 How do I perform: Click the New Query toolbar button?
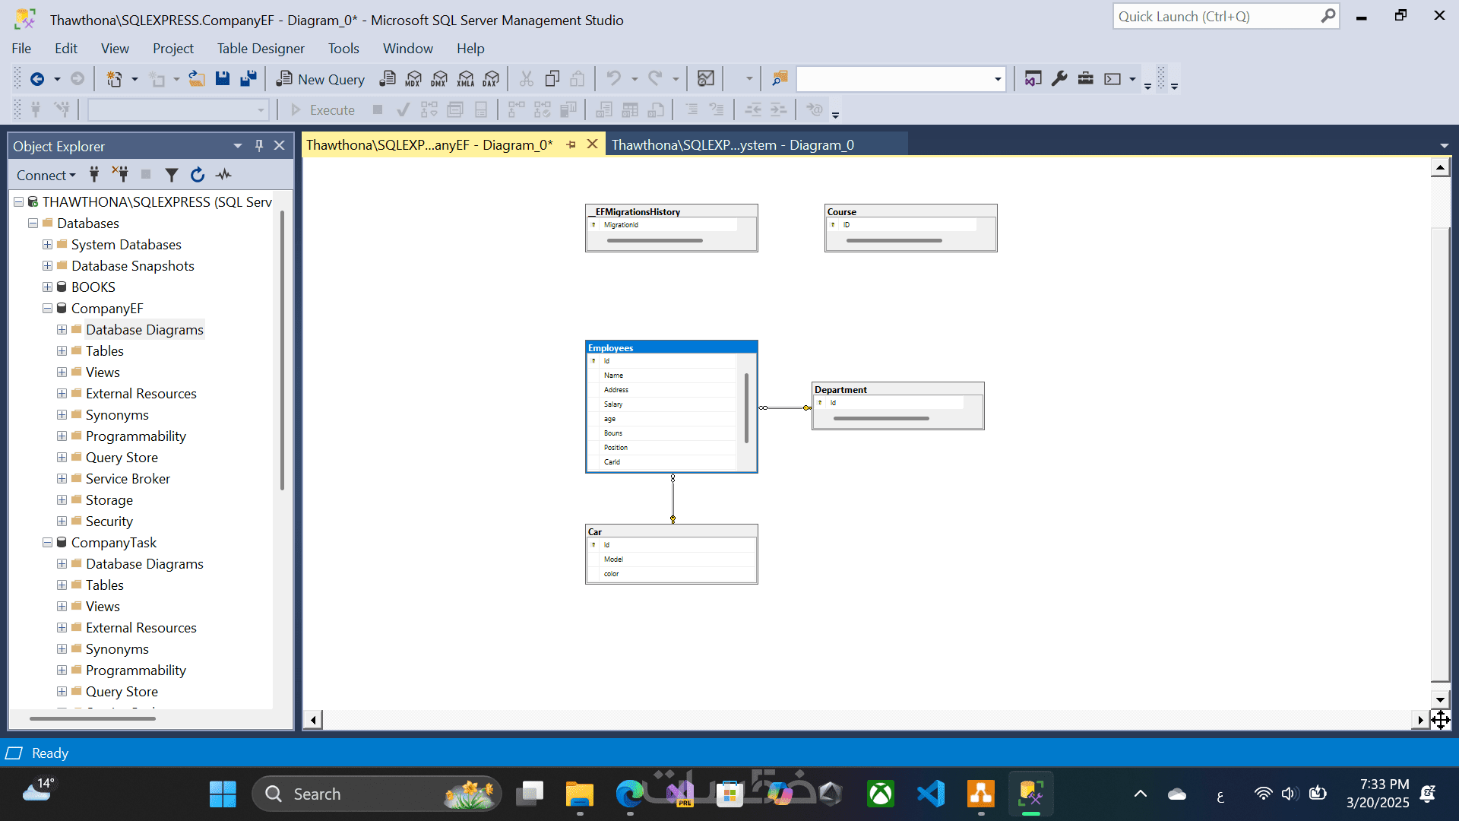point(320,79)
